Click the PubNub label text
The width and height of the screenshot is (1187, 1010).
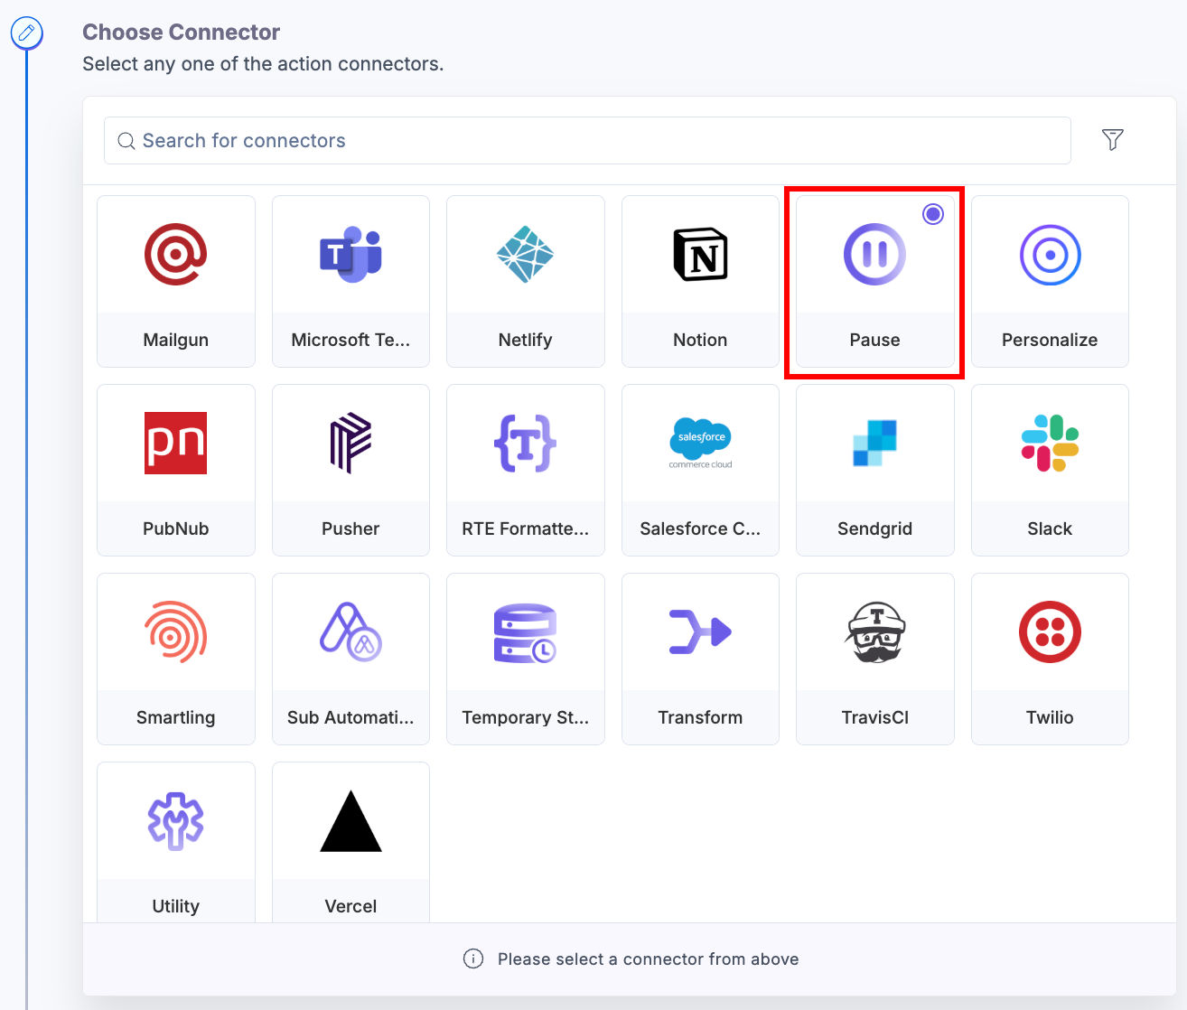pyautogui.click(x=175, y=528)
